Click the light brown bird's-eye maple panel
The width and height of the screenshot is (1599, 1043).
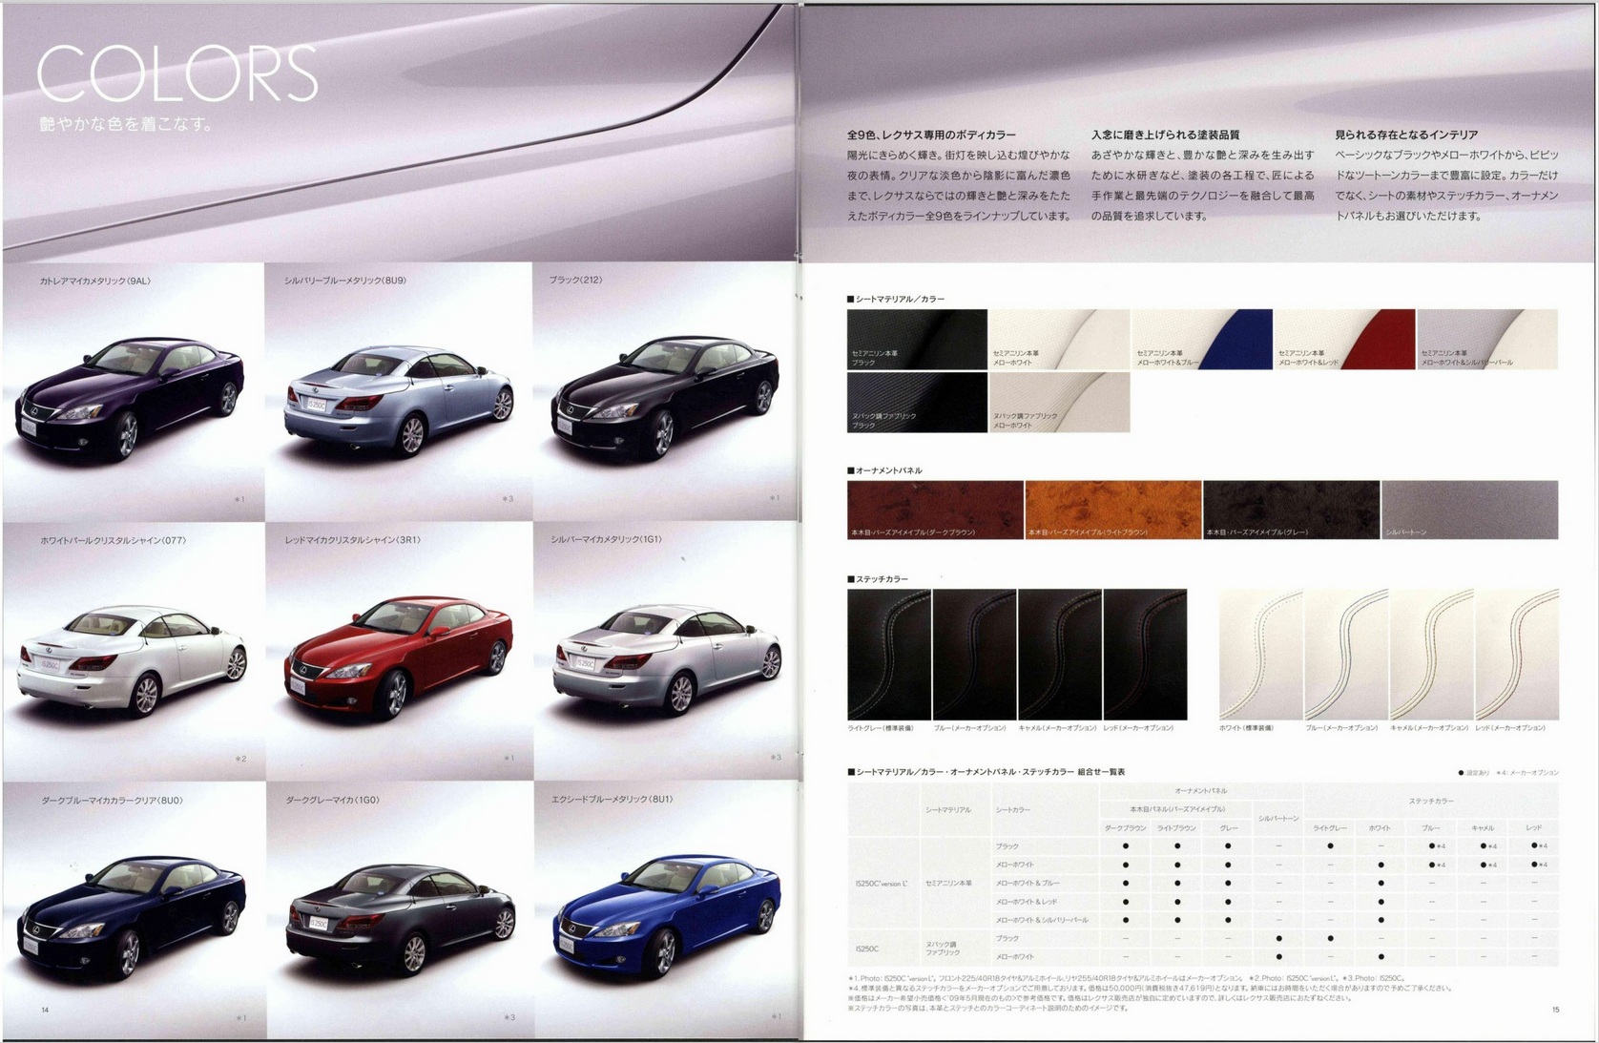pos(1112,510)
